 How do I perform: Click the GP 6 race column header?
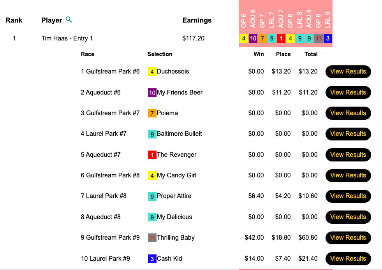[244, 19]
